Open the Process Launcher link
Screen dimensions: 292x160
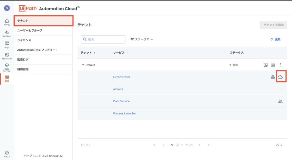click(x=125, y=113)
